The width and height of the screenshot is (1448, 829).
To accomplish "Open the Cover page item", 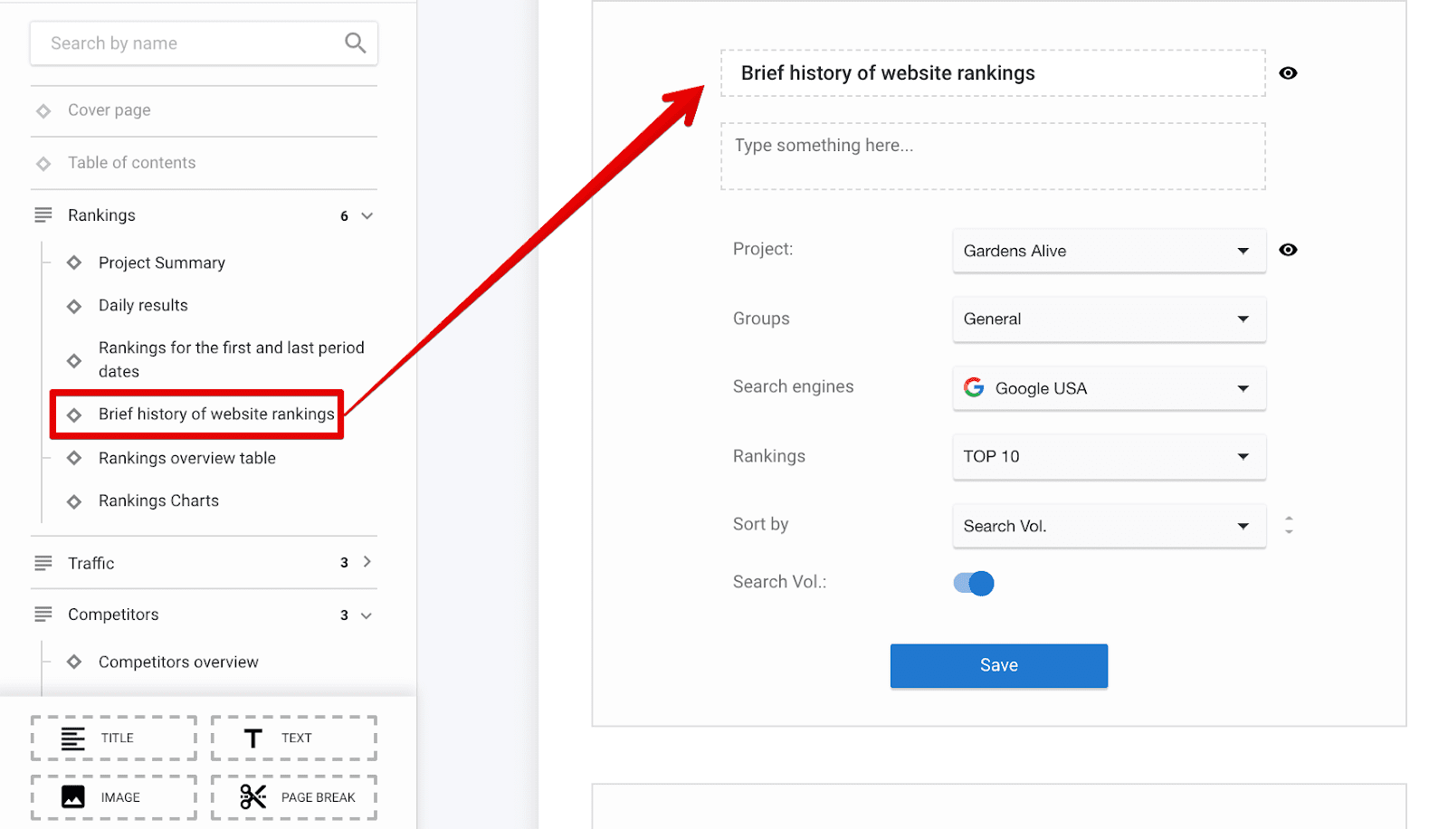I will click(110, 110).
